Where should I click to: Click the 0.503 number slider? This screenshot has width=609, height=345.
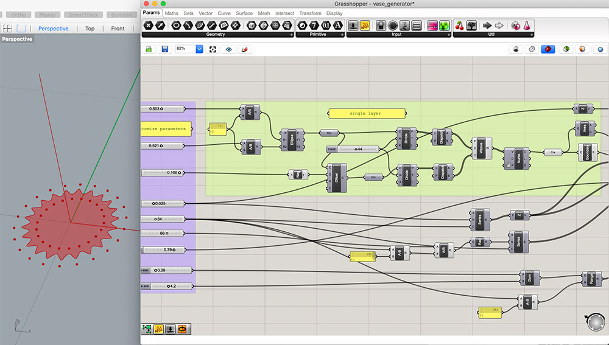tap(163, 109)
